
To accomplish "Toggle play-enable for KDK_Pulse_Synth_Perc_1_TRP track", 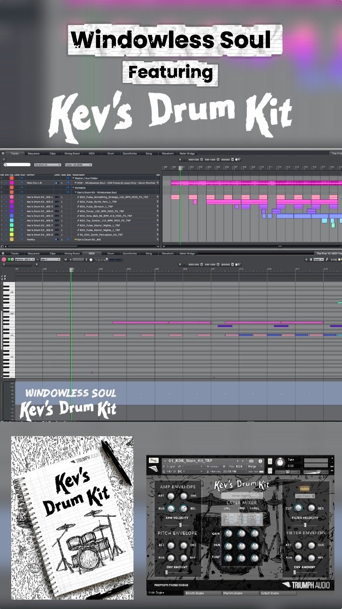I will click(22, 202).
